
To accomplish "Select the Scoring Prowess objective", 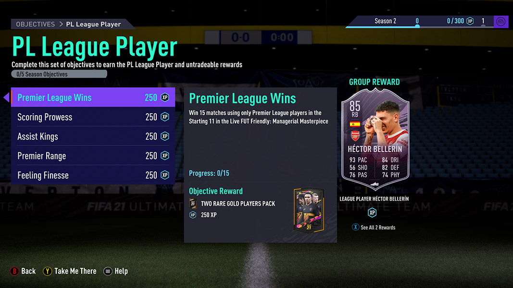I will (x=93, y=117).
